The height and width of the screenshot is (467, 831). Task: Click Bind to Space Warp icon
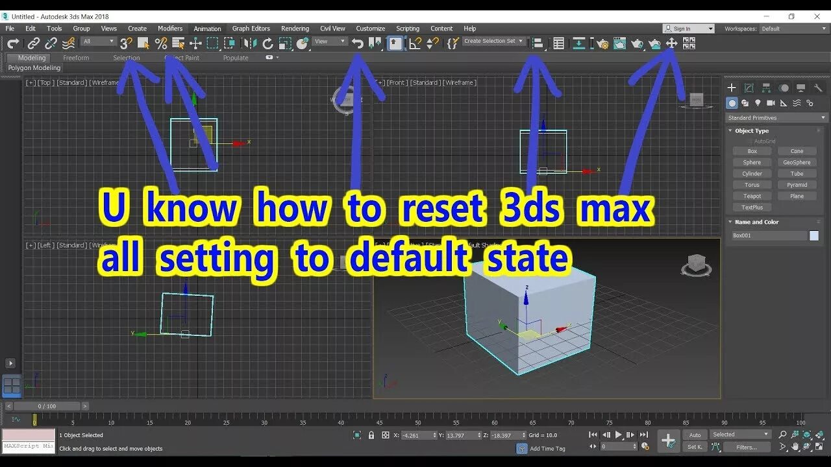coord(68,43)
